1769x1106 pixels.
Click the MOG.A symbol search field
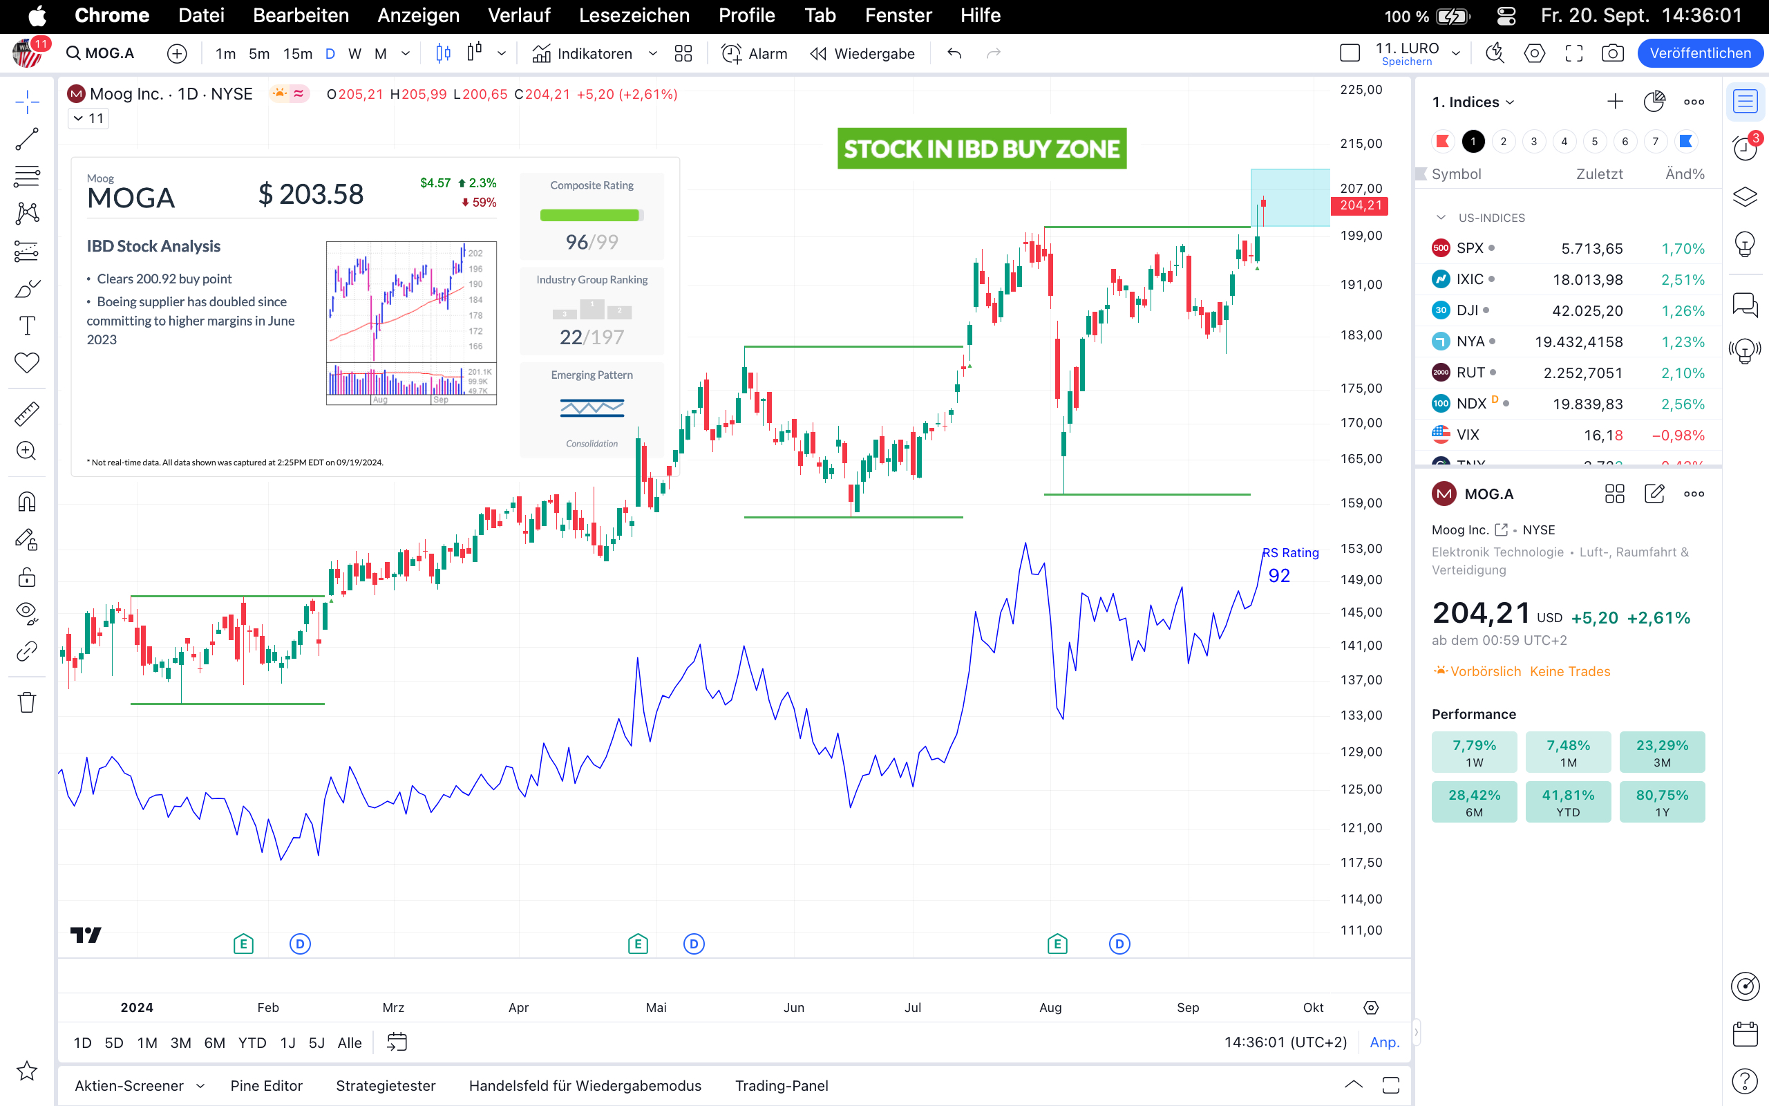(101, 53)
